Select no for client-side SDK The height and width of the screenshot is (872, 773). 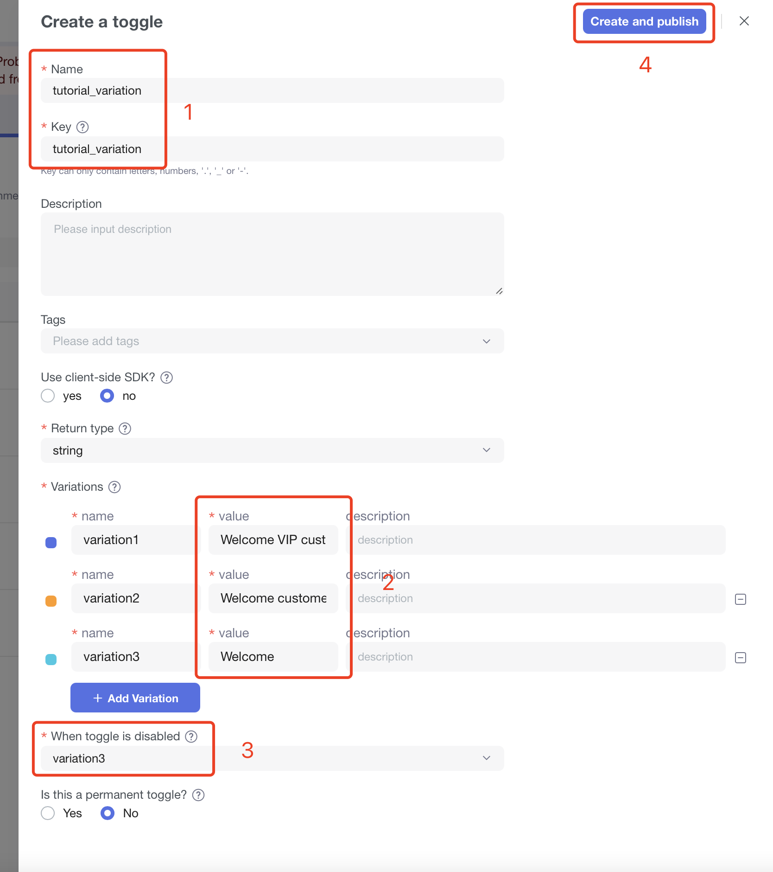[x=107, y=396]
